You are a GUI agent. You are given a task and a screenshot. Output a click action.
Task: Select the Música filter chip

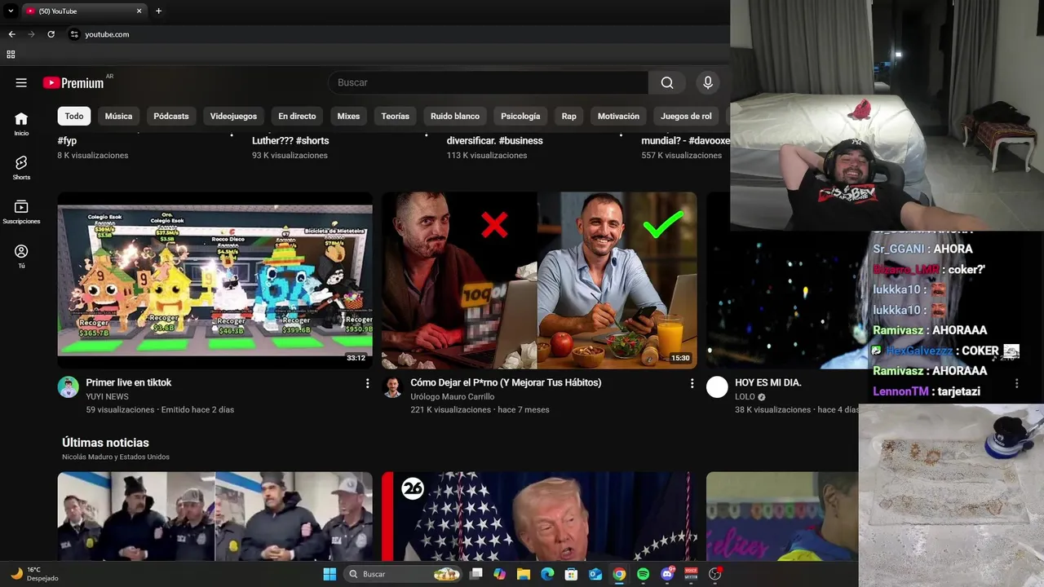(118, 116)
